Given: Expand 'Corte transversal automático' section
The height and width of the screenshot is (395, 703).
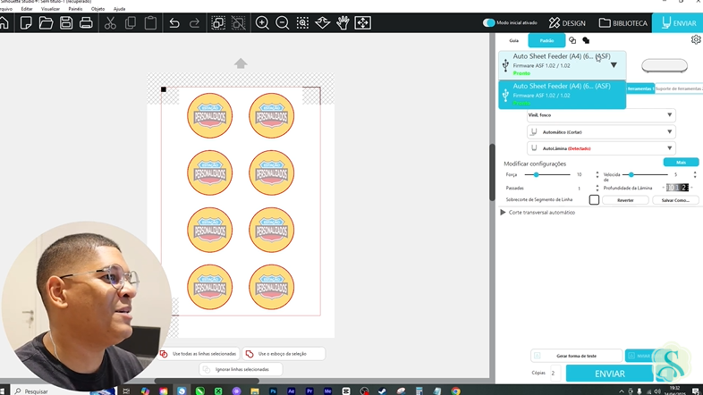Looking at the screenshot, I should 503,213.
